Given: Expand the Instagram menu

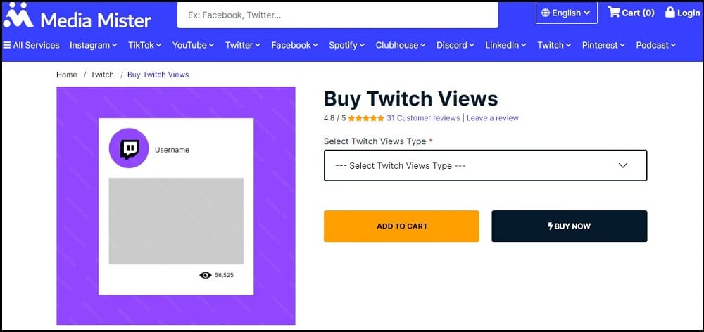Looking at the screenshot, I should pyautogui.click(x=94, y=45).
